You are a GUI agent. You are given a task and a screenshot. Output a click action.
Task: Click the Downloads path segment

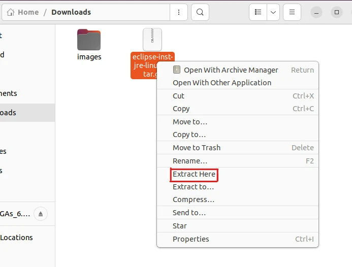(x=71, y=12)
